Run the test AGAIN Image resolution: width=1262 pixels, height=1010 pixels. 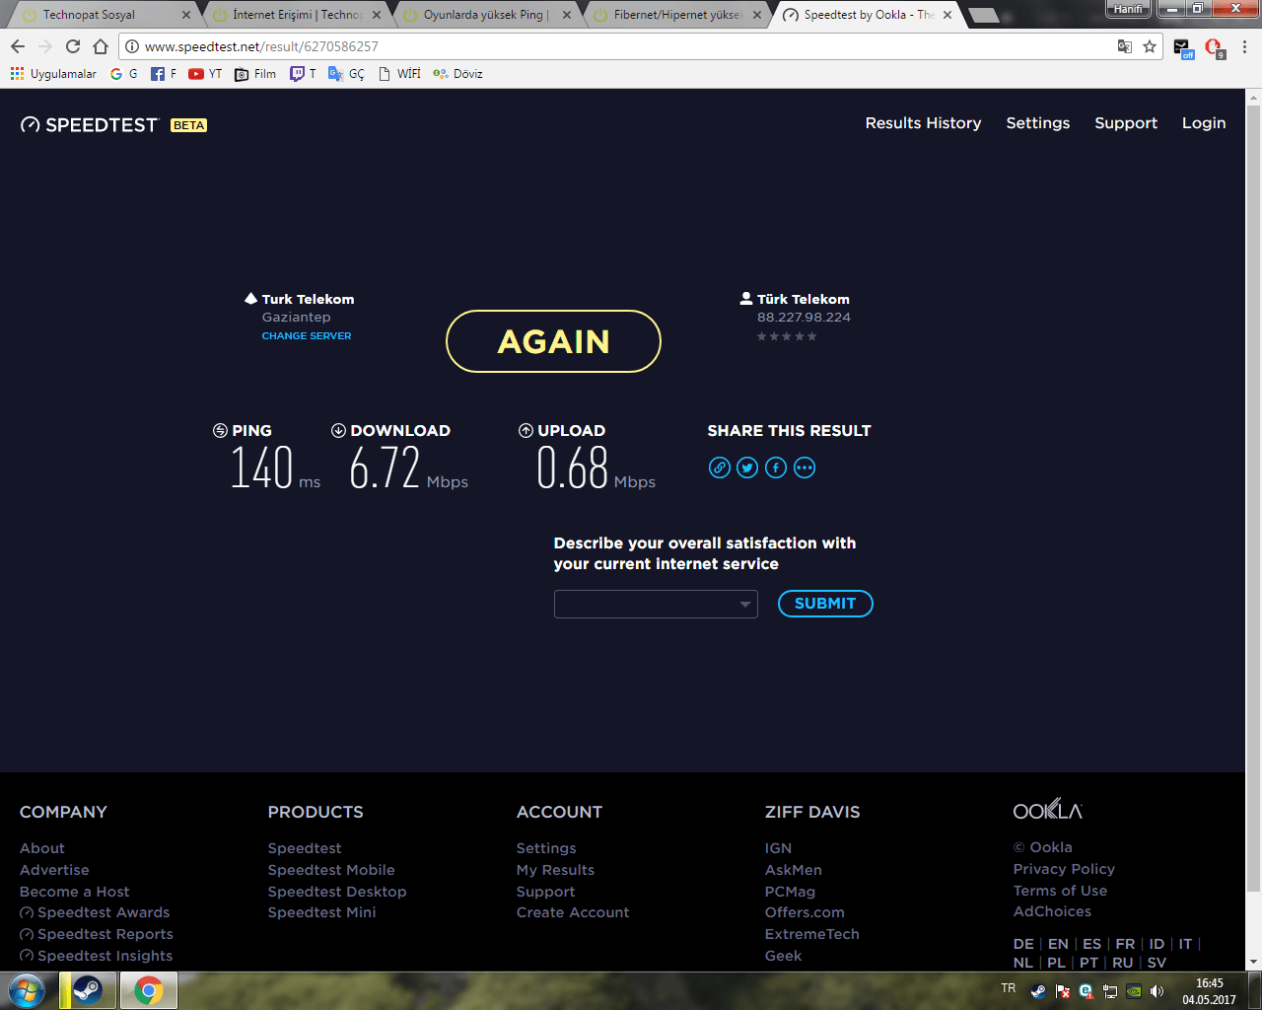(553, 341)
